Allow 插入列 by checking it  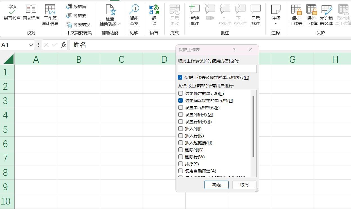tap(181, 129)
